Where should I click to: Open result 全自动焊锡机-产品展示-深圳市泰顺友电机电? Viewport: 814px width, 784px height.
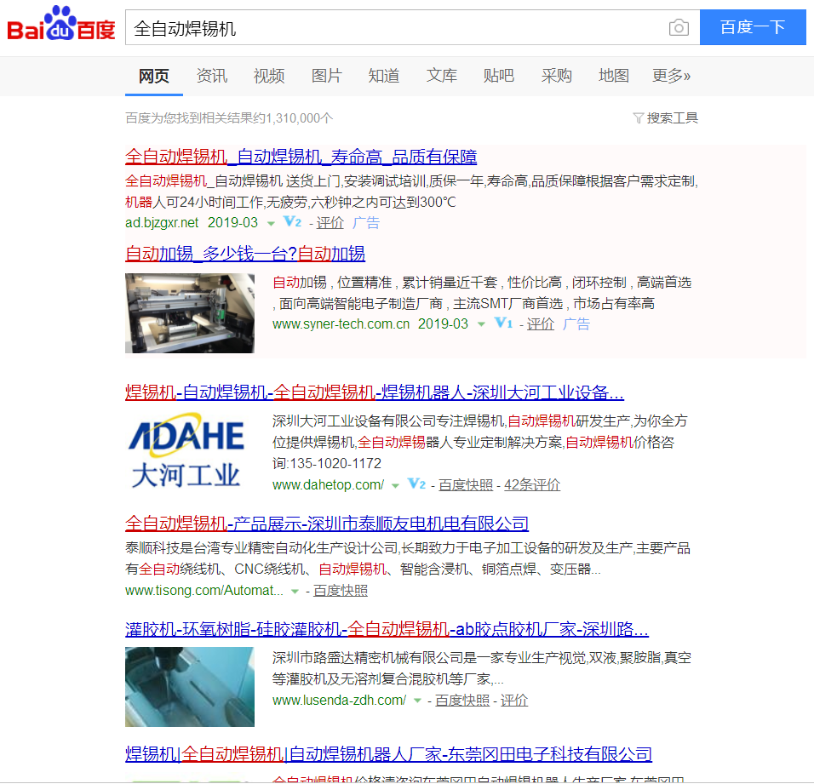[326, 523]
